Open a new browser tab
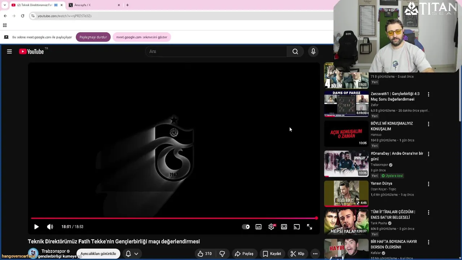The width and height of the screenshot is (462, 260). tap(127, 5)
